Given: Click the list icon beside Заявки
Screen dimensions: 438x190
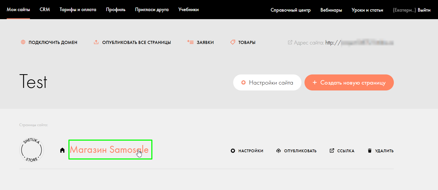Looking at the screenshot, I should (x=190, y=42).
